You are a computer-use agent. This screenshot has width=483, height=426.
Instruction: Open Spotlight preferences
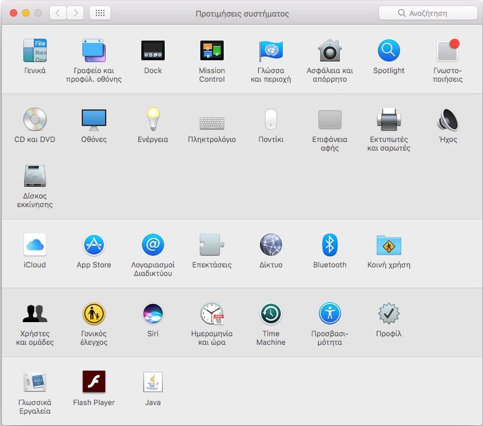tap(389, 50)
